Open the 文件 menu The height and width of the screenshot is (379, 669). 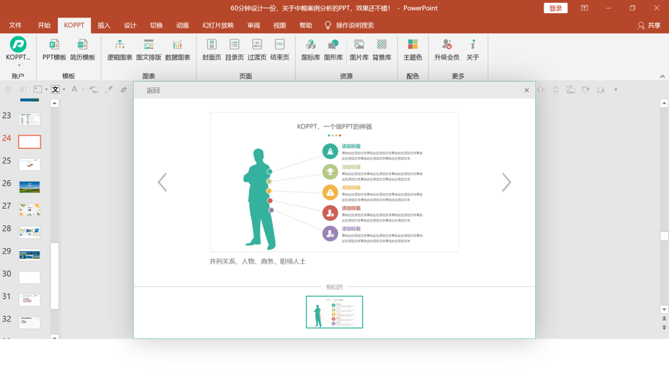click(x=16, y=25)
